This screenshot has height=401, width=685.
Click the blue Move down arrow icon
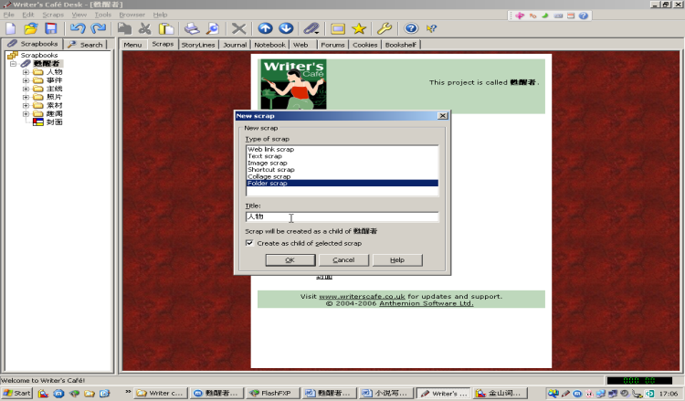click(x=286, y=29)
